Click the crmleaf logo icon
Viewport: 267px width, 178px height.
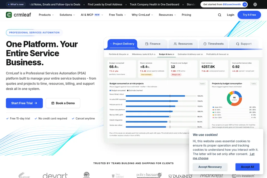click(9, 15)
